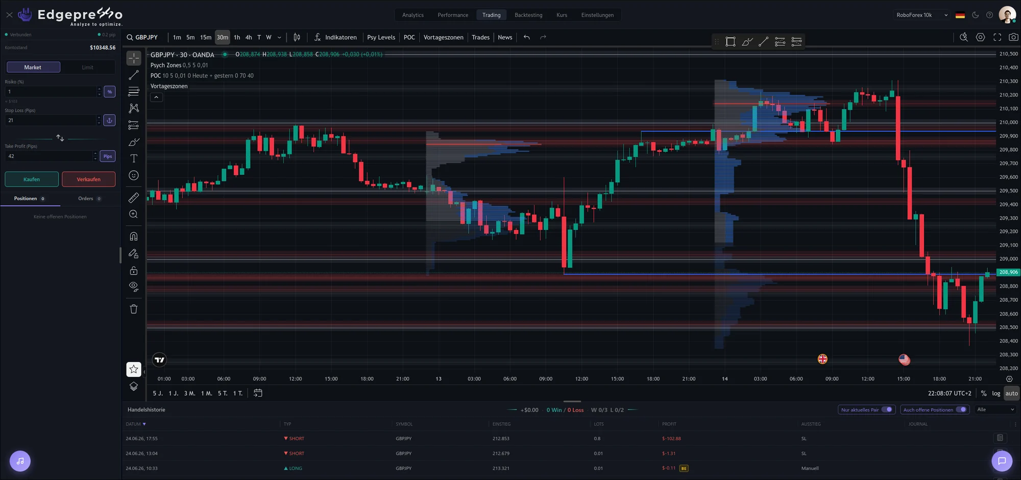1021x480 pixels.
Task: Toggle the Pips unit for Take Profit
Action: 107,156
